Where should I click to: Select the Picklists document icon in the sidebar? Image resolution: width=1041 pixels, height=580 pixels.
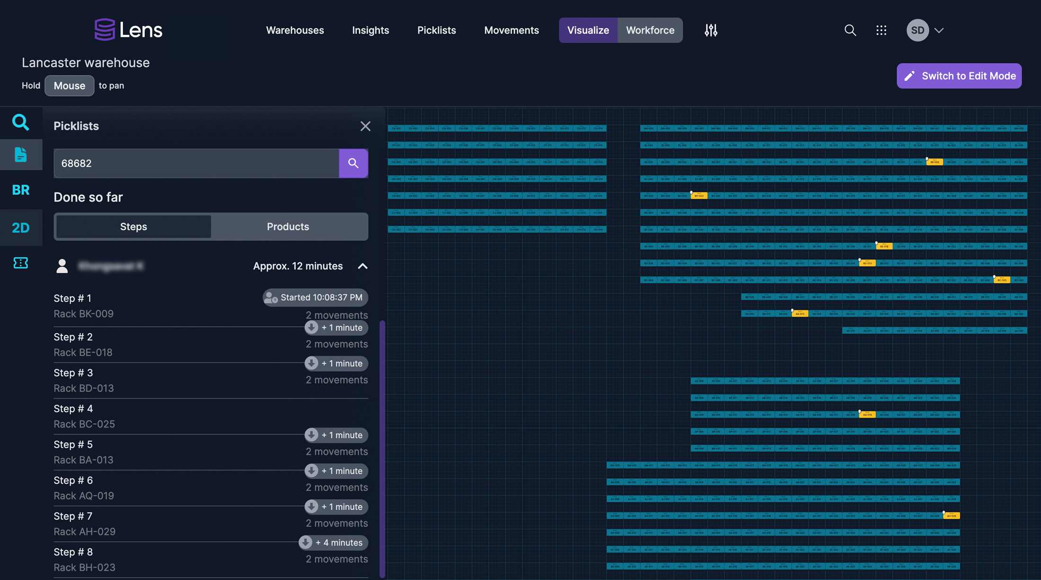[x=21, y=154]
